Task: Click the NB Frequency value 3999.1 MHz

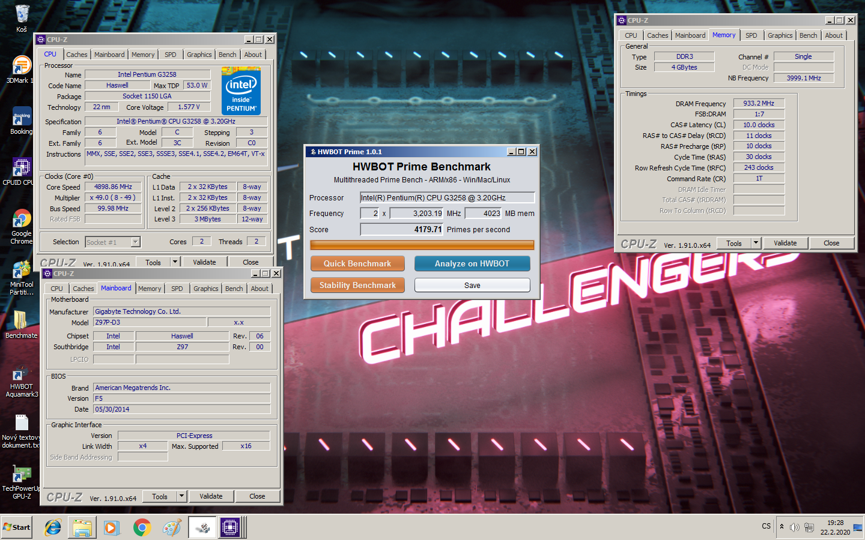Action: pos(804,78)
